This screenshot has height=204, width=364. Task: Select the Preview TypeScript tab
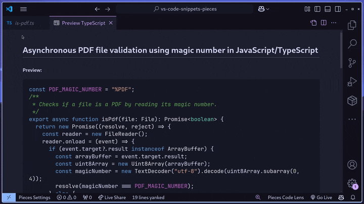coord(83,23)
